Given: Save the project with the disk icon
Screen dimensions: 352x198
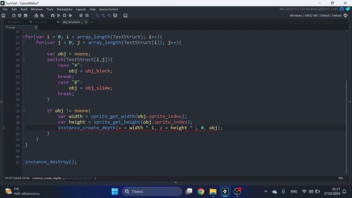Looking at the screenshot, I should pos(26,15).
